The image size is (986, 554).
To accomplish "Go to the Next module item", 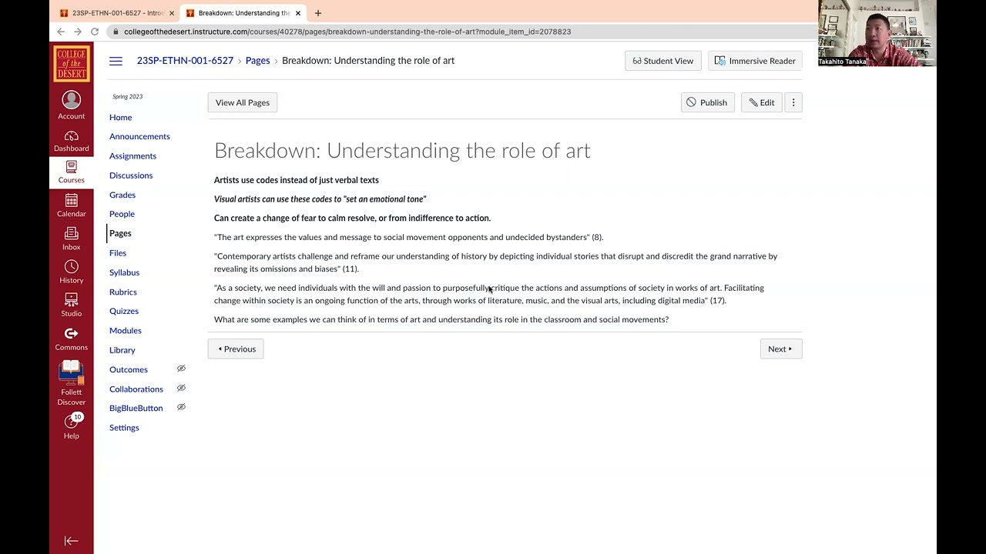I will tap(780, 349).
